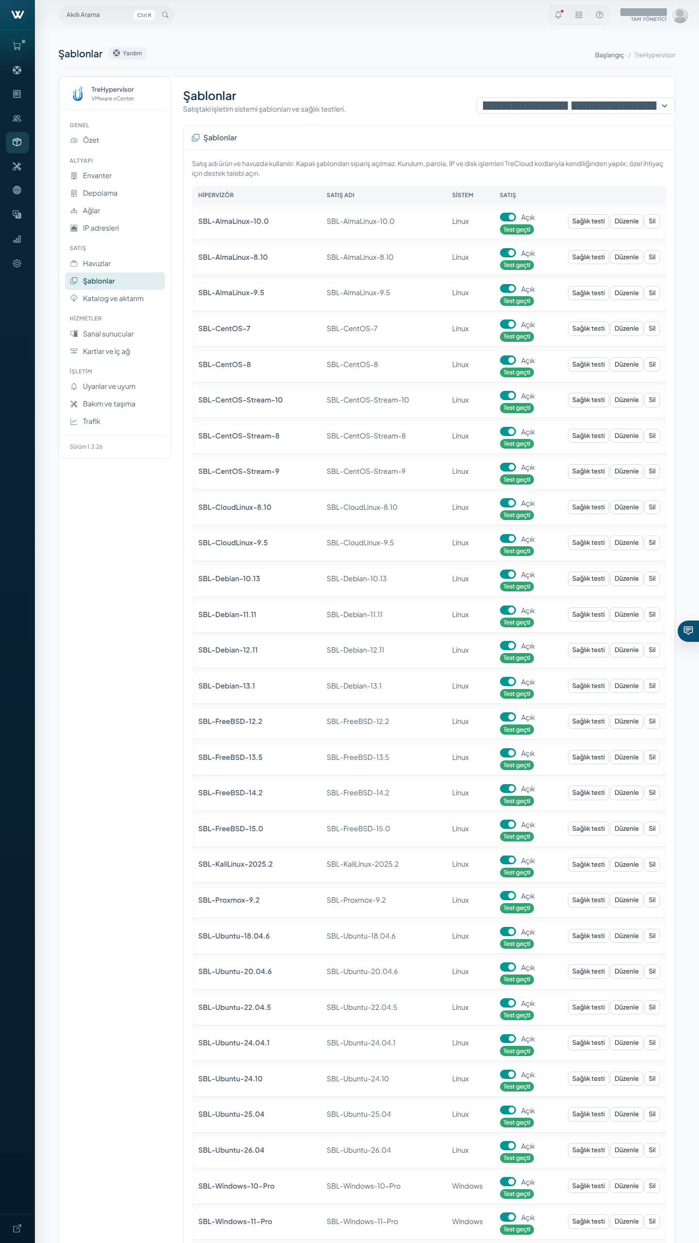
Task: Open the apps grid icon in header
Action: (x=579, y=15)
